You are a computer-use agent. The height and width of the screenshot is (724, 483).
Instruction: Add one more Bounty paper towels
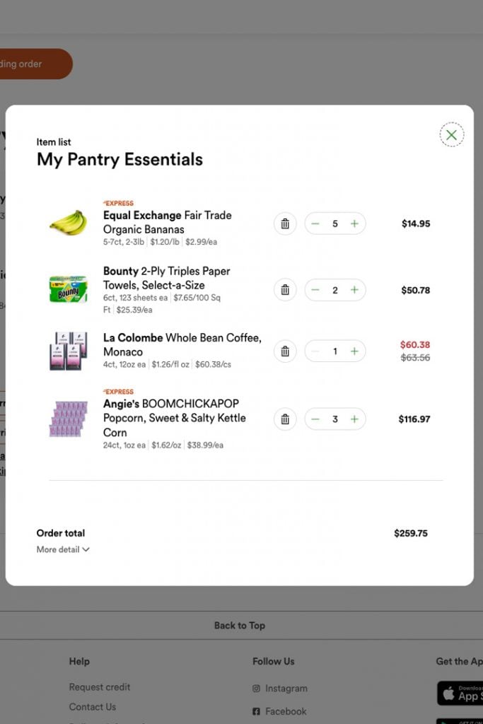[354, 290]
